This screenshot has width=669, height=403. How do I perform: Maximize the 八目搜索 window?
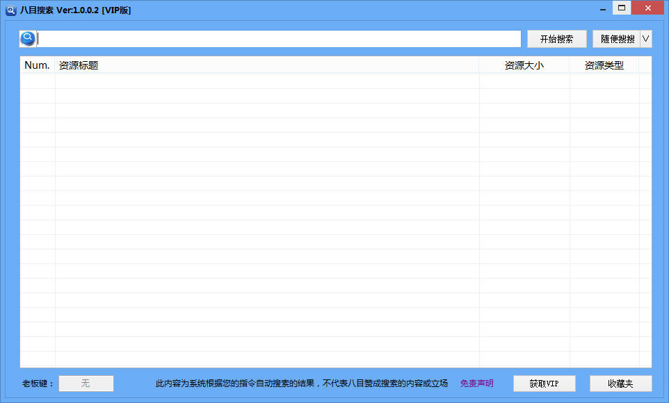pos(622,8)
